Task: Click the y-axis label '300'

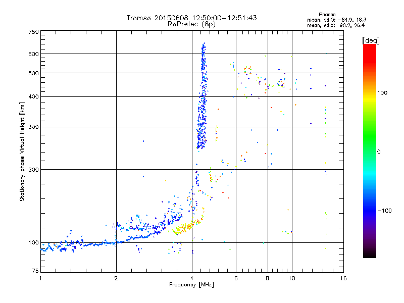Action: (x=33, y=127)
